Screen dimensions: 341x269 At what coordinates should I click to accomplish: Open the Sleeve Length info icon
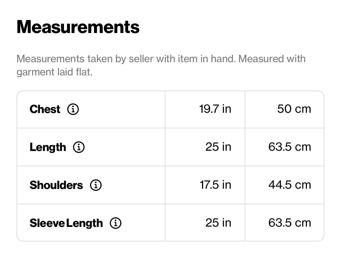(x=116, y=223)
